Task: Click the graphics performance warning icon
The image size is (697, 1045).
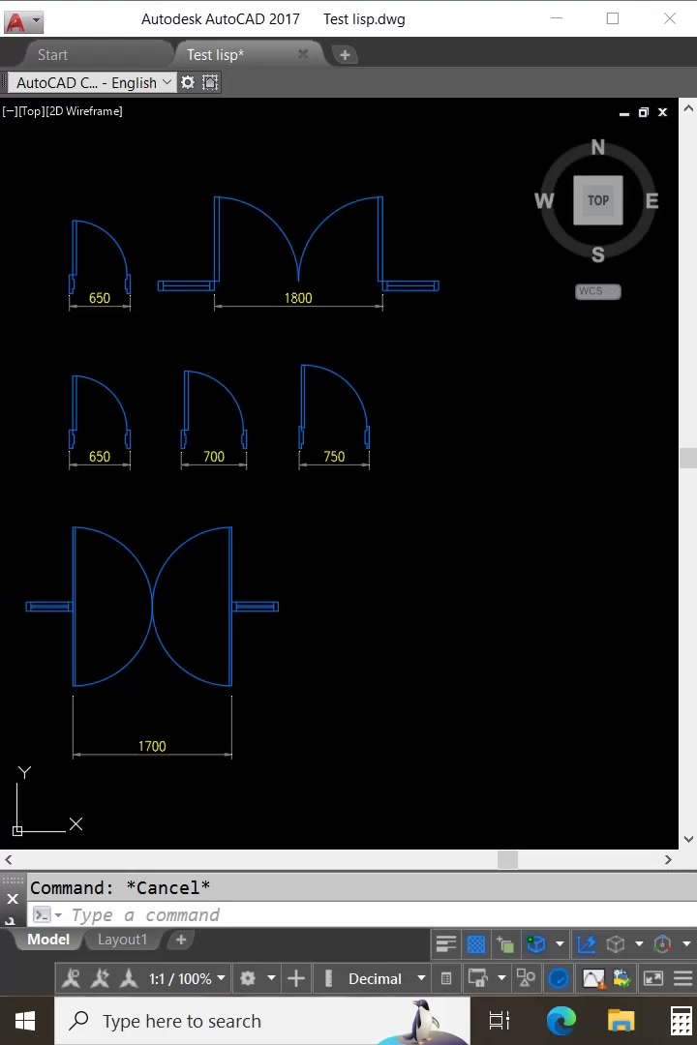Action: 593,978
